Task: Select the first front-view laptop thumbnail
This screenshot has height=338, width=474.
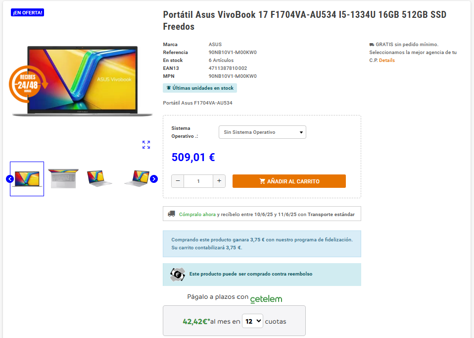Action: 27,179
